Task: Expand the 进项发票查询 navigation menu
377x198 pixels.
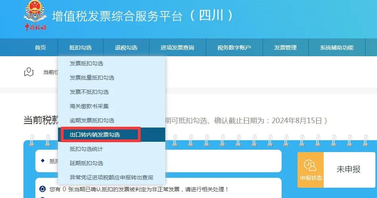Action: 177,48
